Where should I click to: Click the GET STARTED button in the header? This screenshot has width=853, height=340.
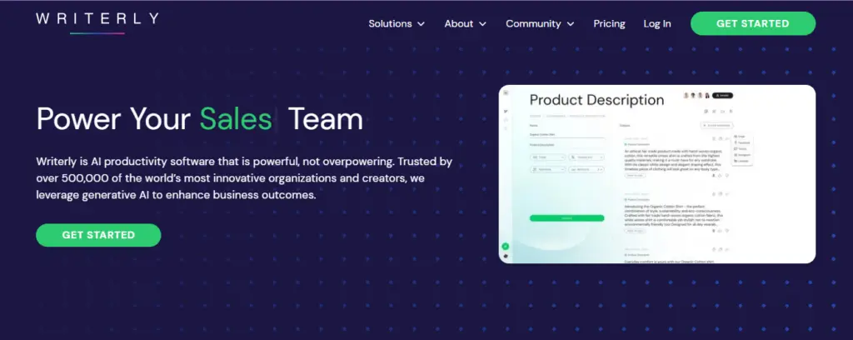click(753, 23)
